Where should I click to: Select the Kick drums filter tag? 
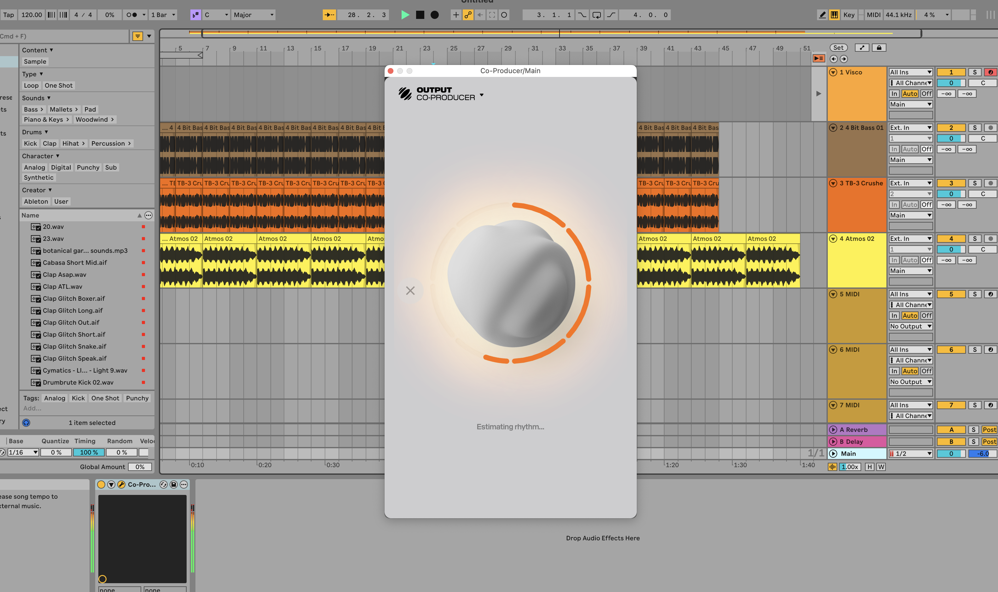[x=30, y=144]
